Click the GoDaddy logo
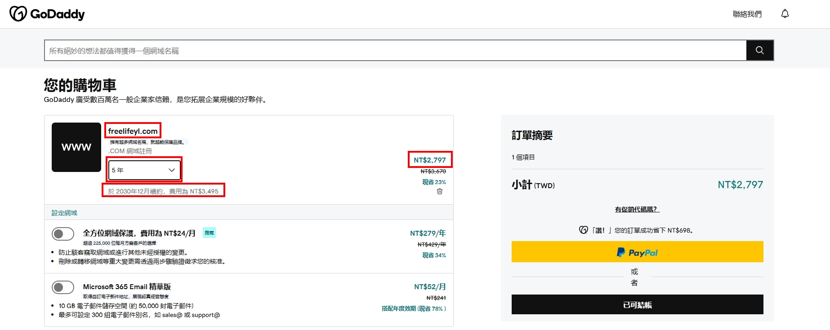Screen dimensions: 830x330 pos(47,14)
